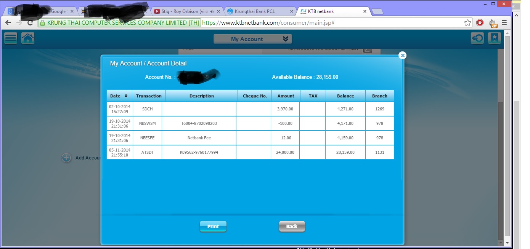Mute the Stig - Roy Orbison tab speaker icon
Viewport: 530px width, 249px height.
click(x=212, y=11)
